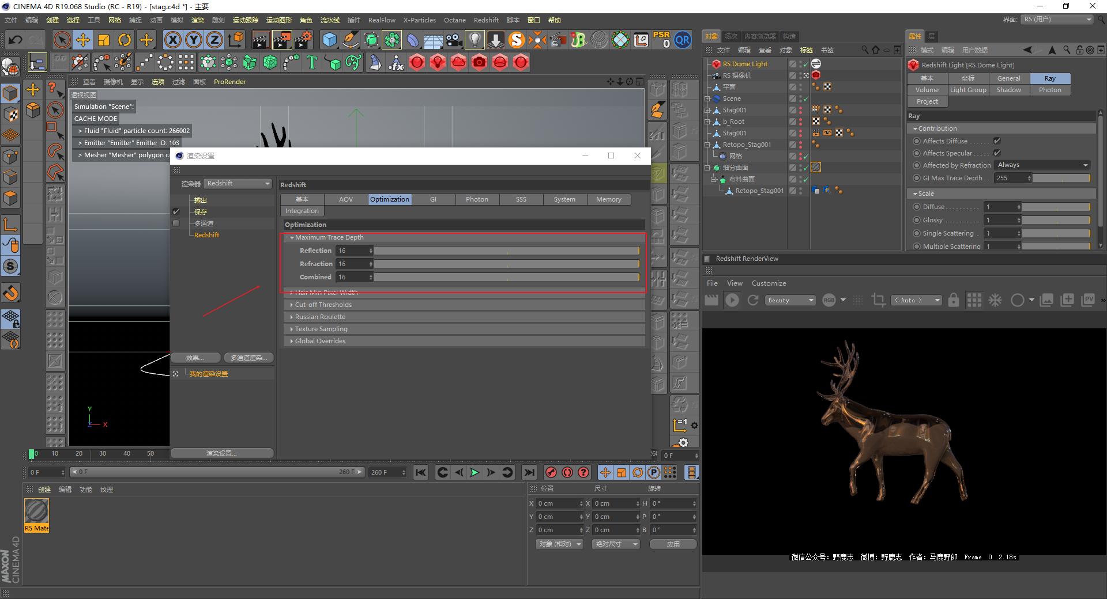The height and width of the screenshot is (599, 1107).
Task: Open the Redshift menu in menu bar
Action: pos(485,20)
